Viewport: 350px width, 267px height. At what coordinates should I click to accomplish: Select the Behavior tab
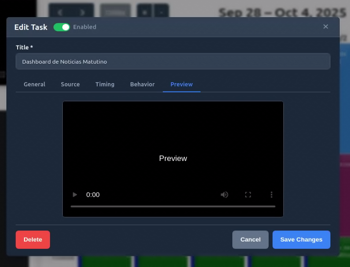click(x=142, y=84)
